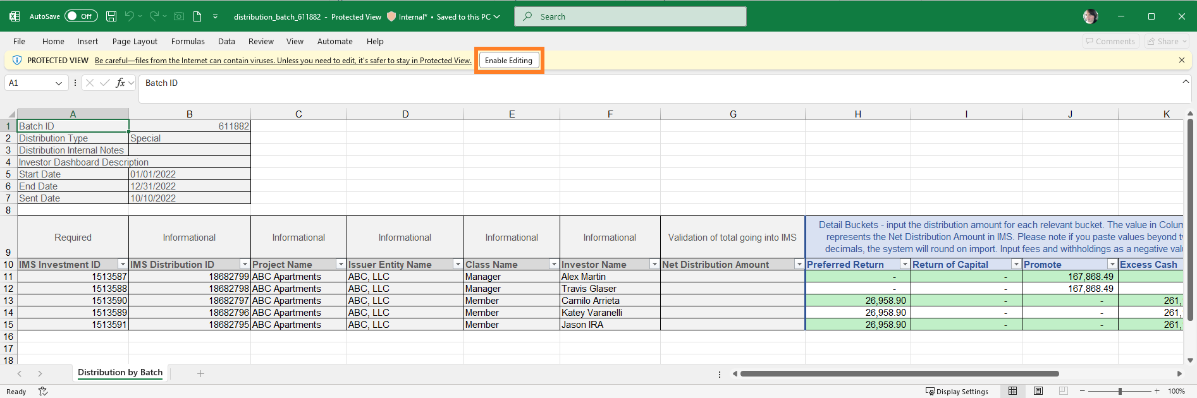This screenshot has height=398, width=1197.
Task: Expand the formula bar with the chevron
Action: click(1186, 81)
